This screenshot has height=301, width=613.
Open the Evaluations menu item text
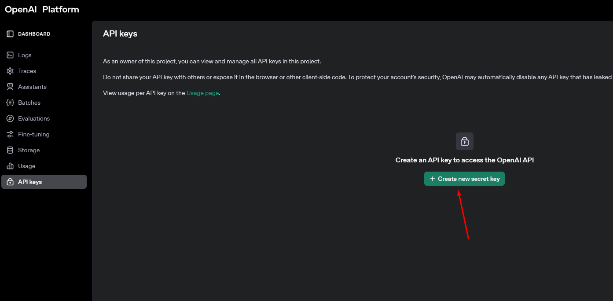[34, 118]
